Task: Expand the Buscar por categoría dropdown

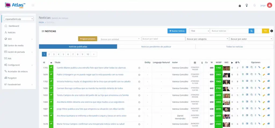Action: (x=207, y=39)
